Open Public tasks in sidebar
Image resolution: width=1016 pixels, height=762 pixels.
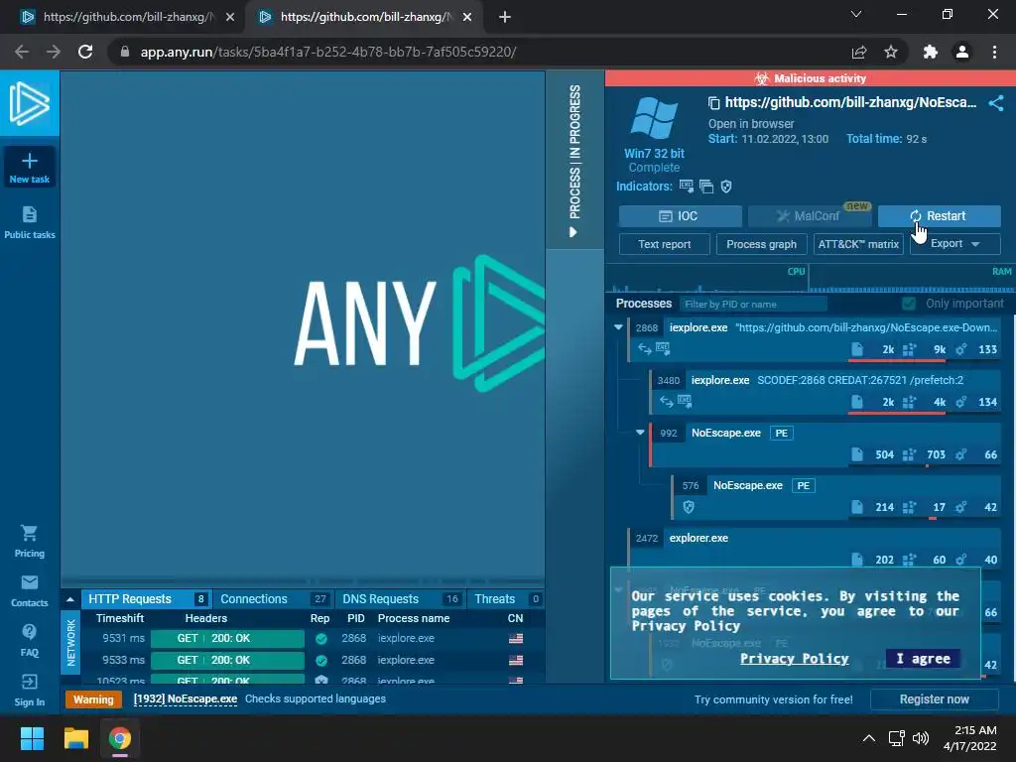pyautogui.click(x=29, y=223)
